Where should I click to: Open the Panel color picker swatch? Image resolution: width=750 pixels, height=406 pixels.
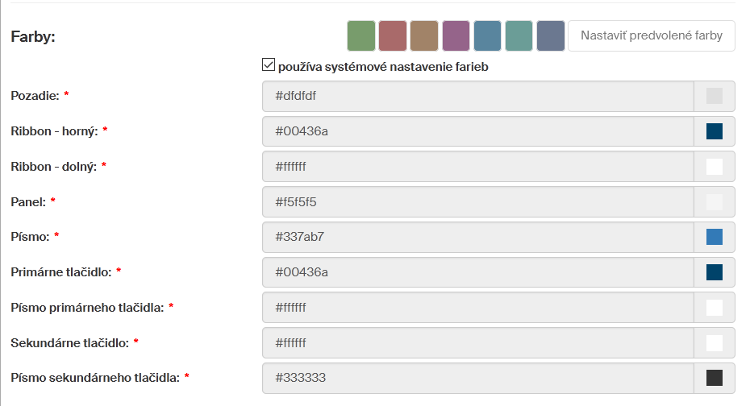click(714, 201)
